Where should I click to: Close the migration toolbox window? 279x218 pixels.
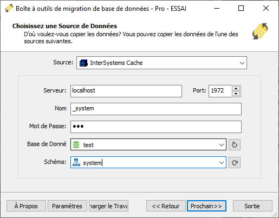tap(266, 8)
